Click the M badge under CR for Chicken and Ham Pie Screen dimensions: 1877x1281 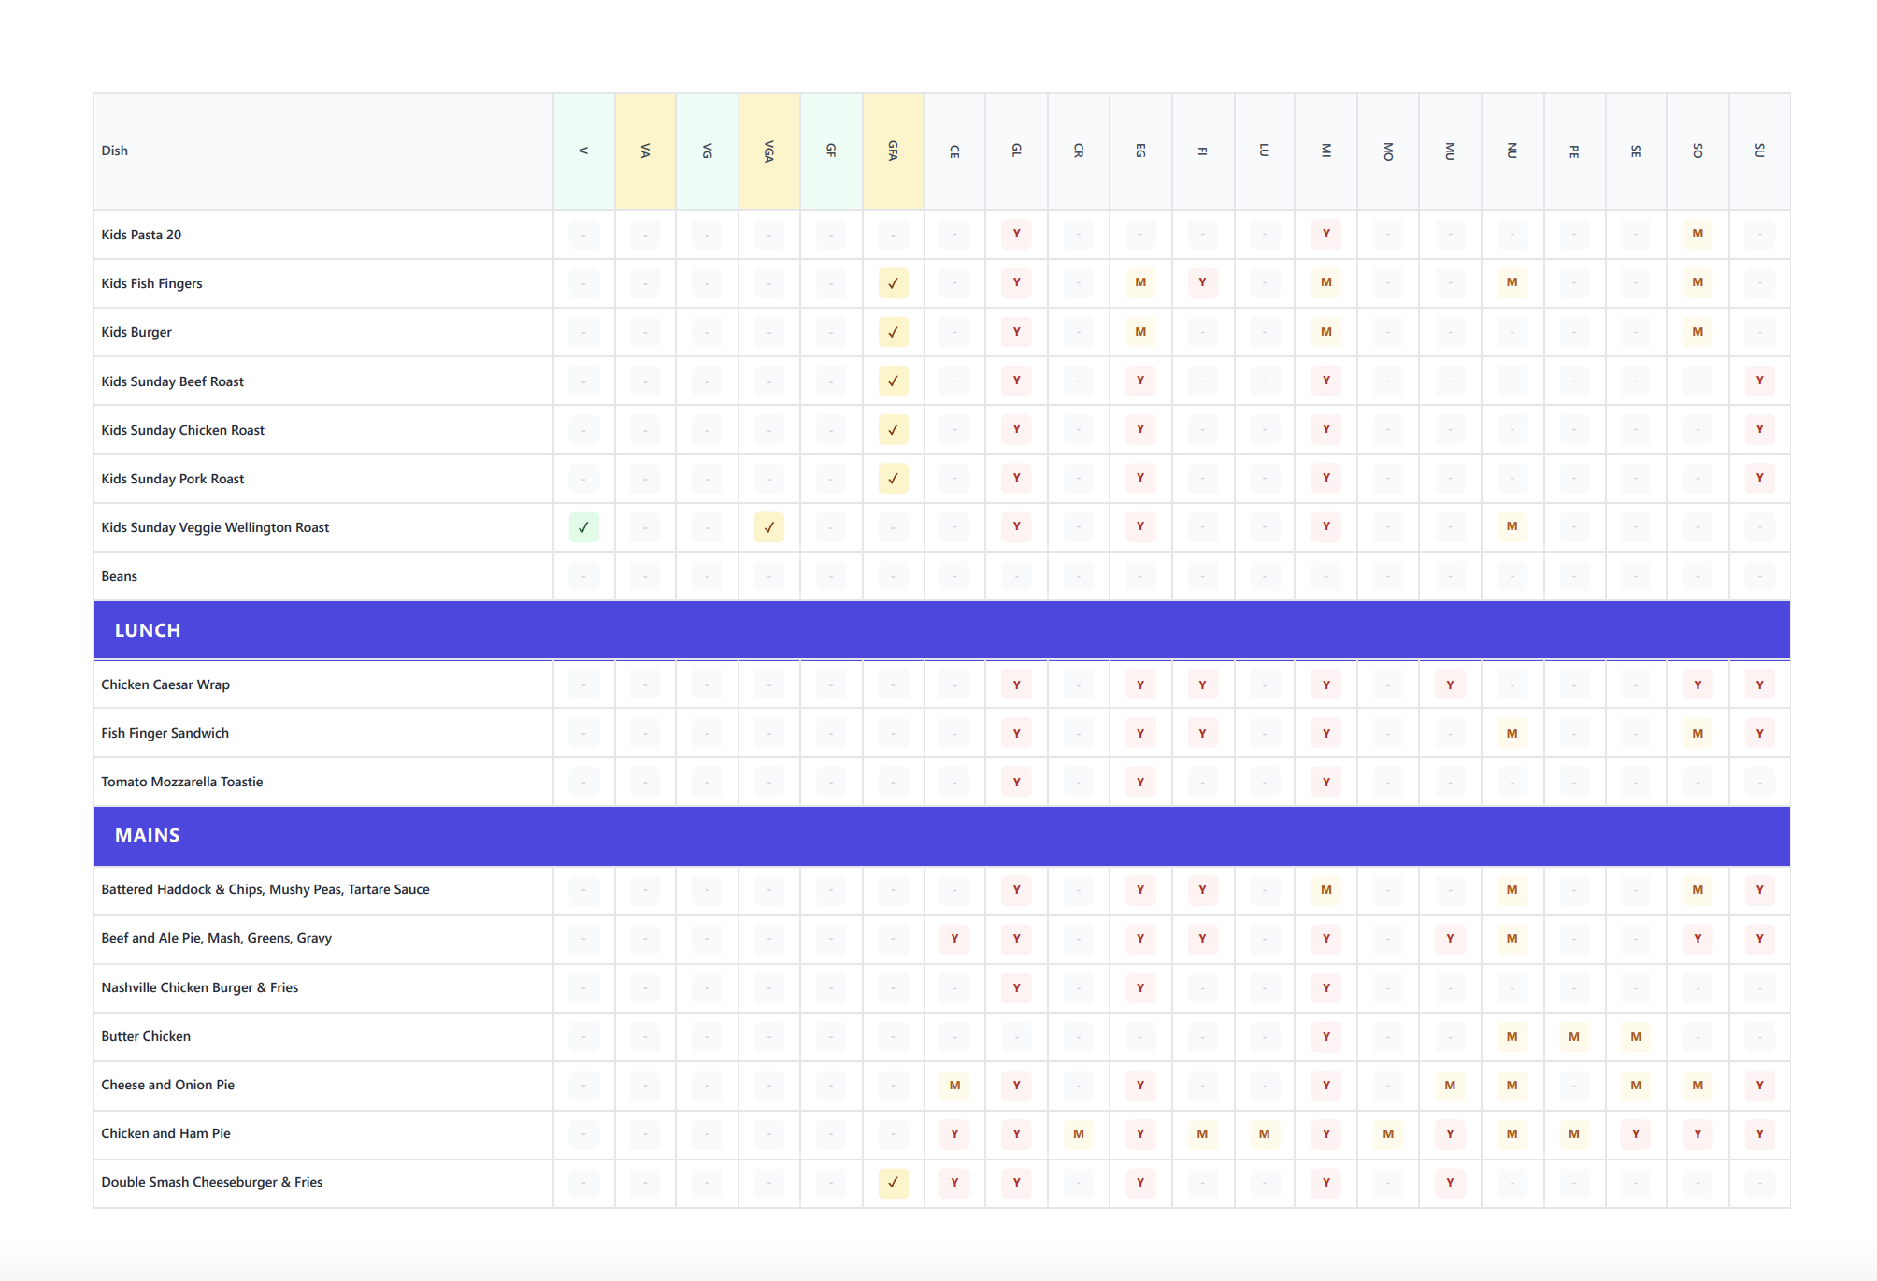[1078, 1133]
